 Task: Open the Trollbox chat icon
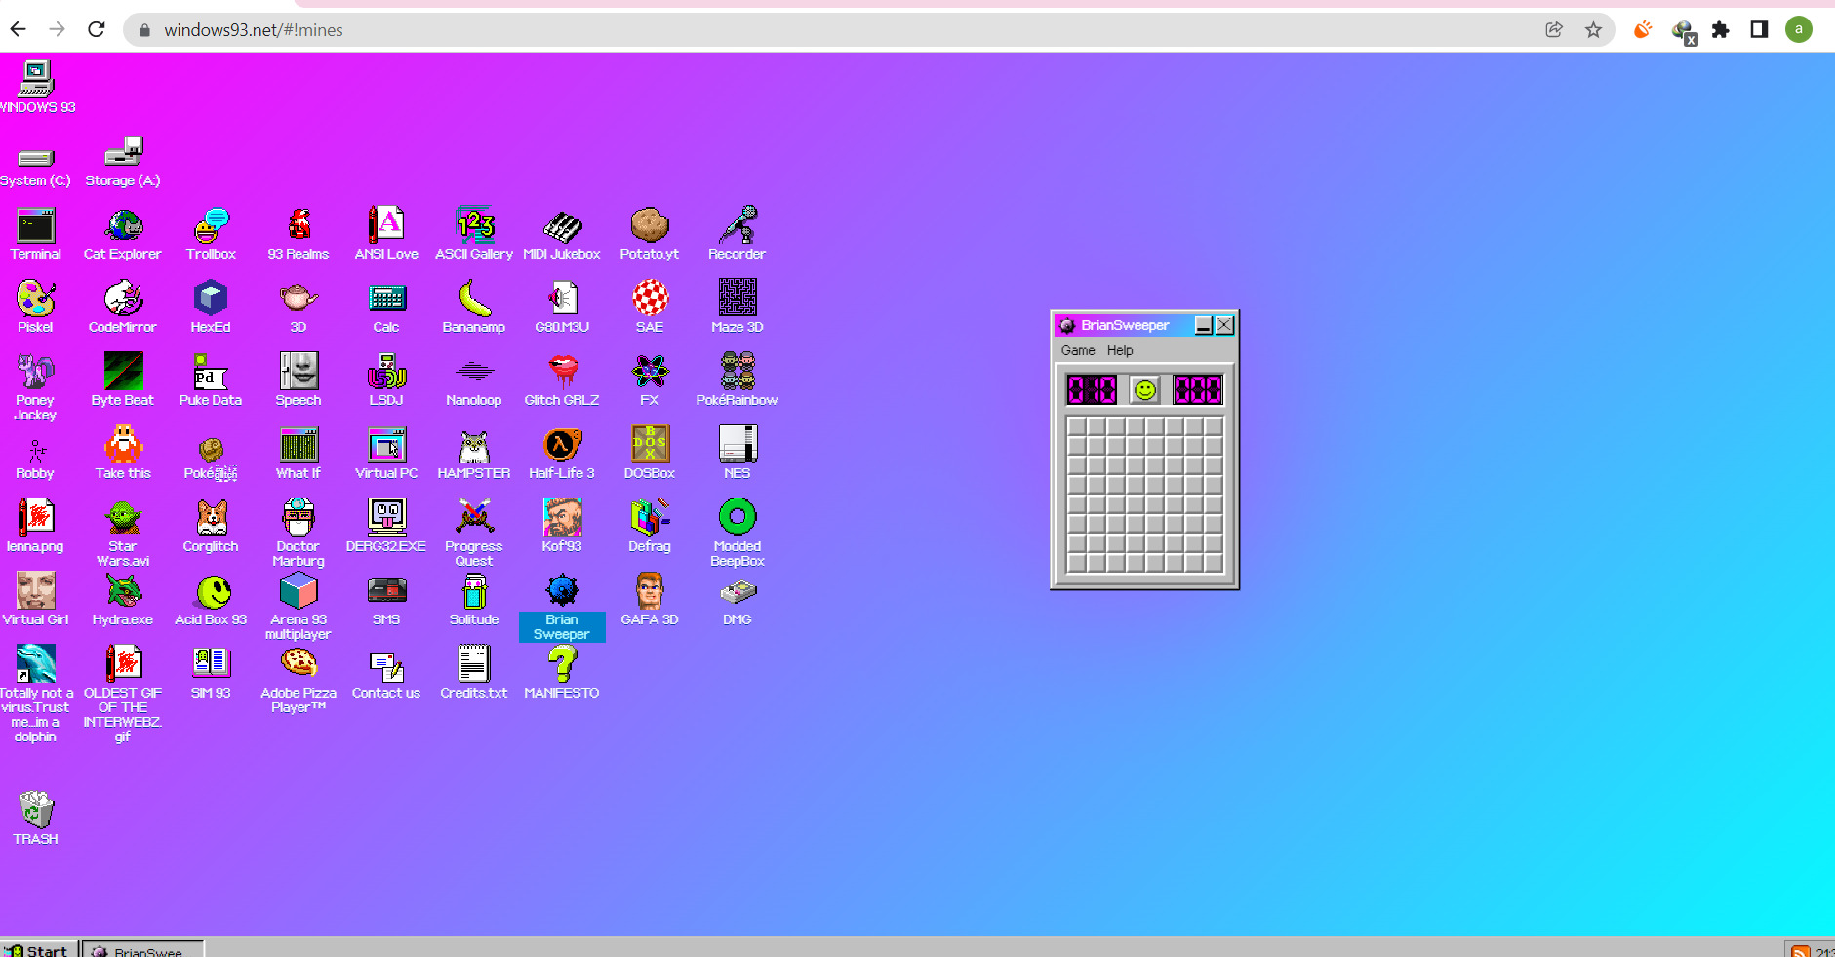tap(211, 226)
